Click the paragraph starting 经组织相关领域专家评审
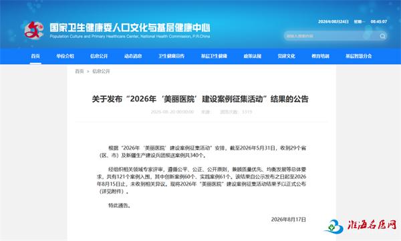Viewport: 401px width, 241px height. (202, 180)
